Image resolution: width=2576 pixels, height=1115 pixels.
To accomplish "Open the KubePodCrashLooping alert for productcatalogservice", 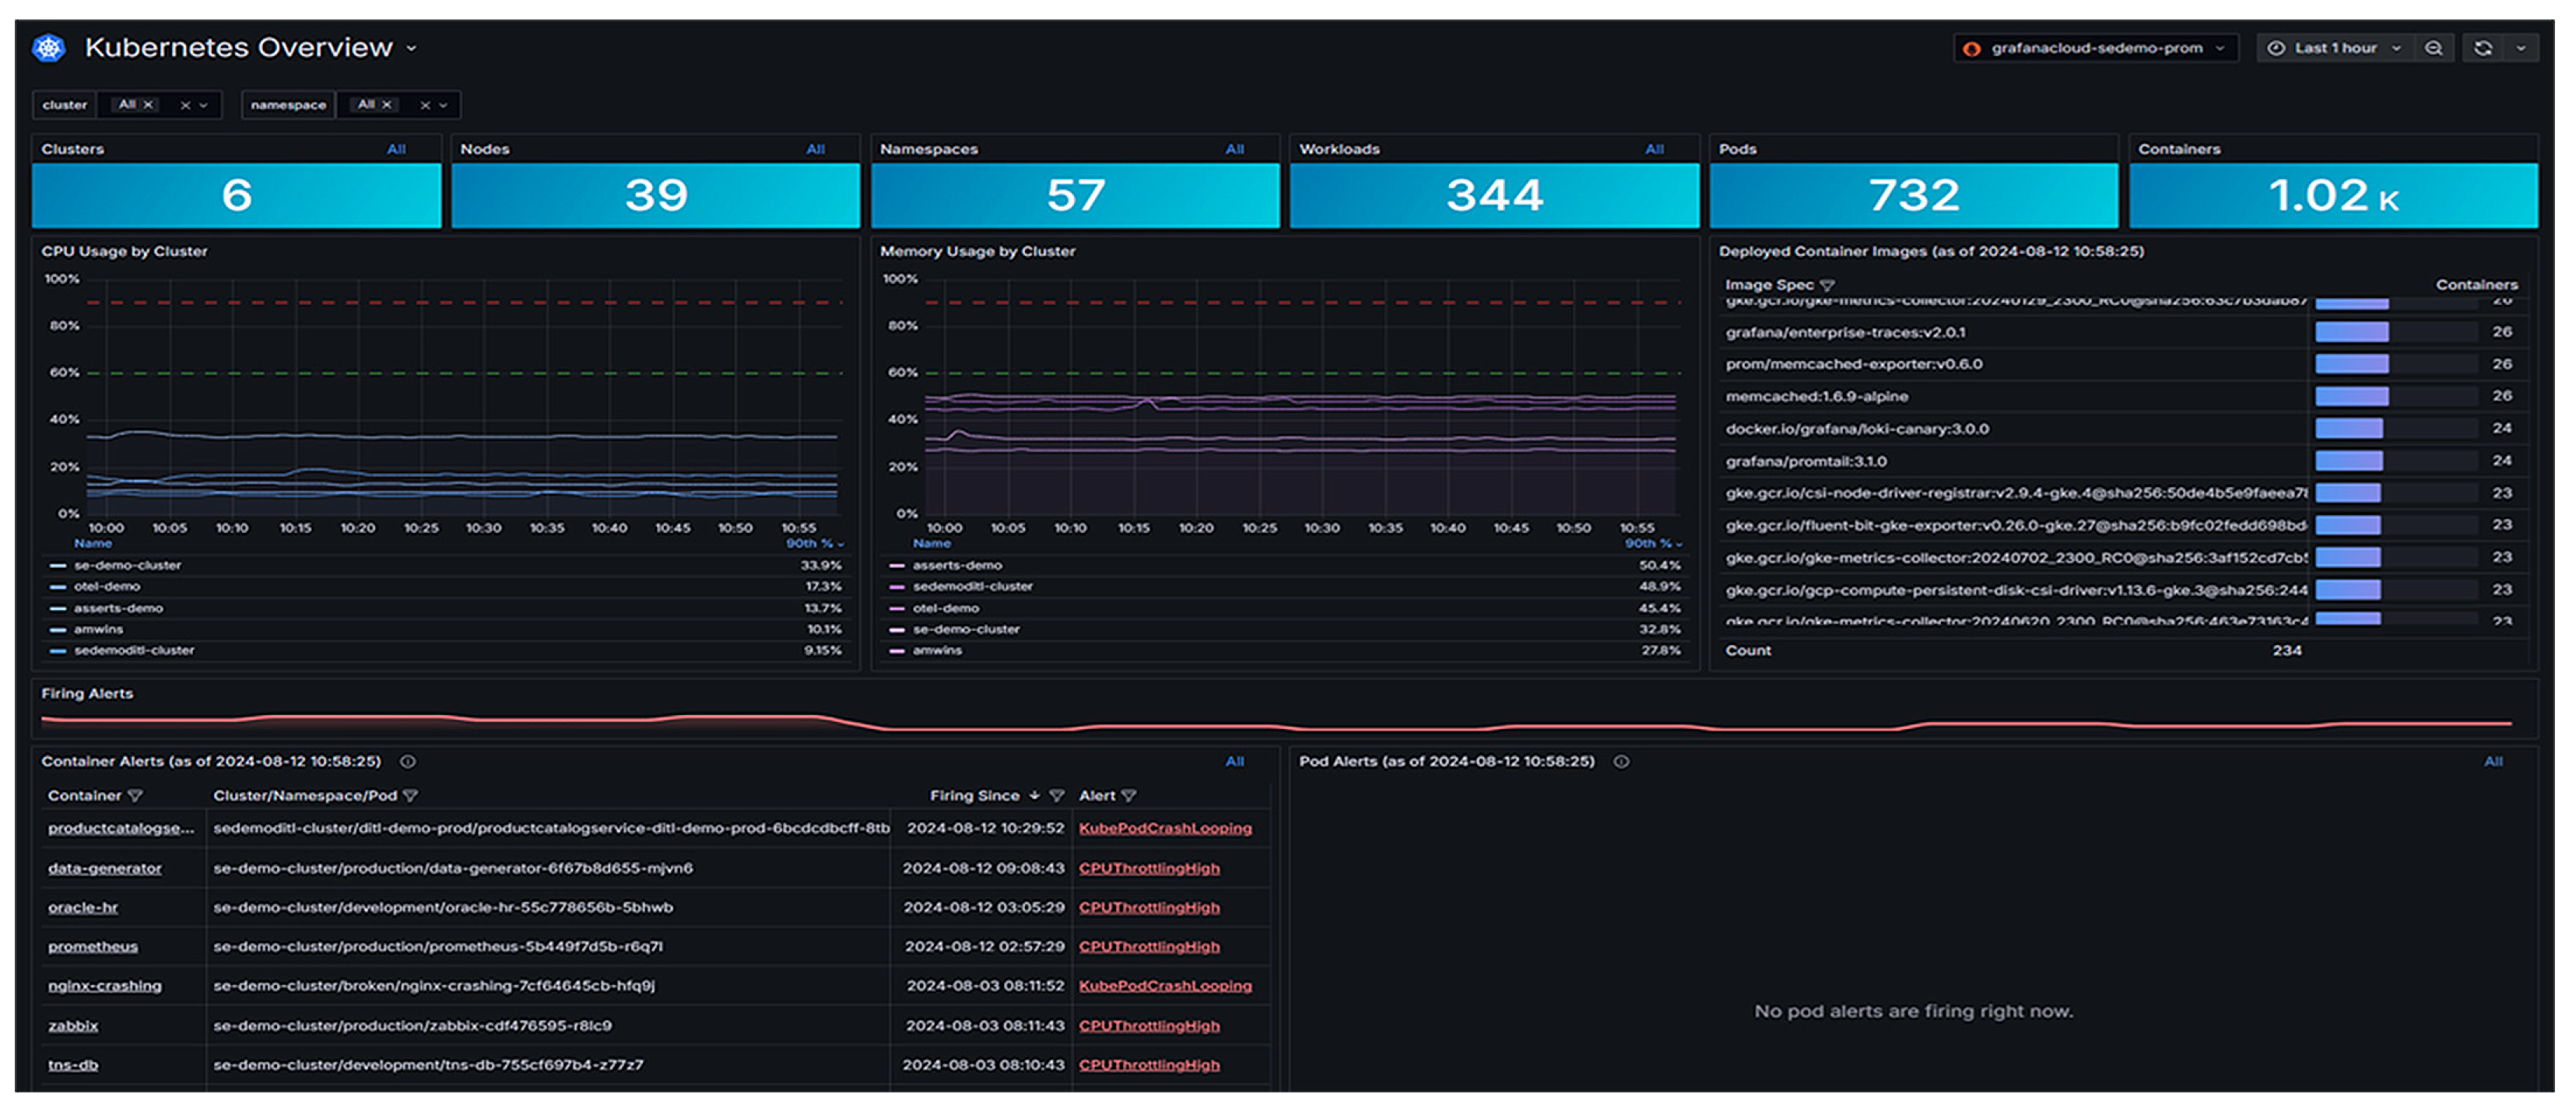I will point(1164,829).
